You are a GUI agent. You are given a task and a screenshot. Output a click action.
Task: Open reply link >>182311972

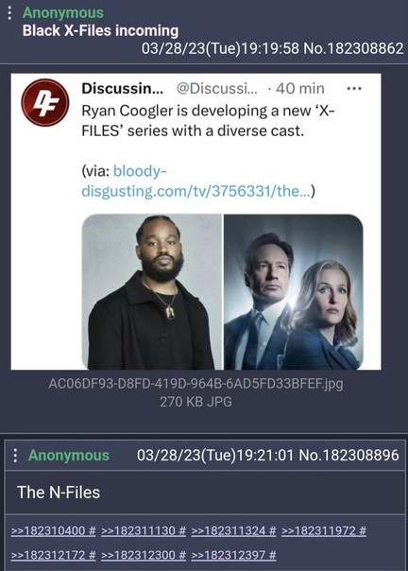(319, 530)
